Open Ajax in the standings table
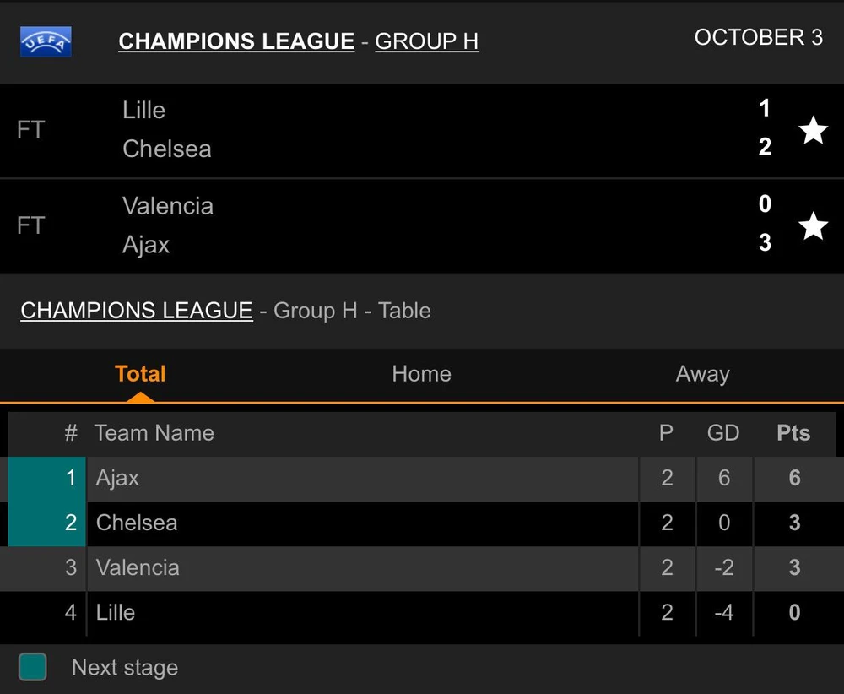Screen dimensions: 844x694 point(117,478)
